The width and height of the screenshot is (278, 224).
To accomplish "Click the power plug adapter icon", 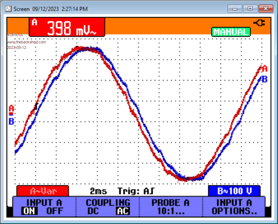I will 259,23.
